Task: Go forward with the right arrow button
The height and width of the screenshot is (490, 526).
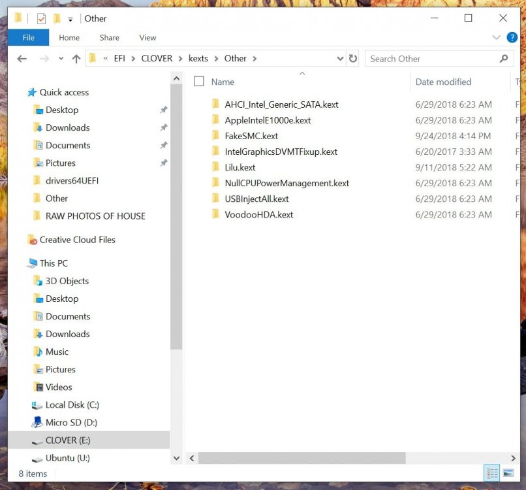Action: pyautogui.click(x=44, y=59)
